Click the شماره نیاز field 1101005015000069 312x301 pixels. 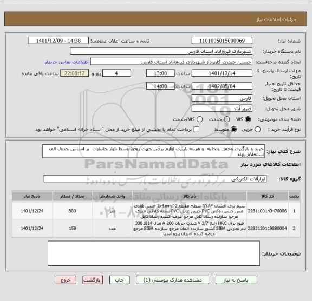tap(222, 41)
